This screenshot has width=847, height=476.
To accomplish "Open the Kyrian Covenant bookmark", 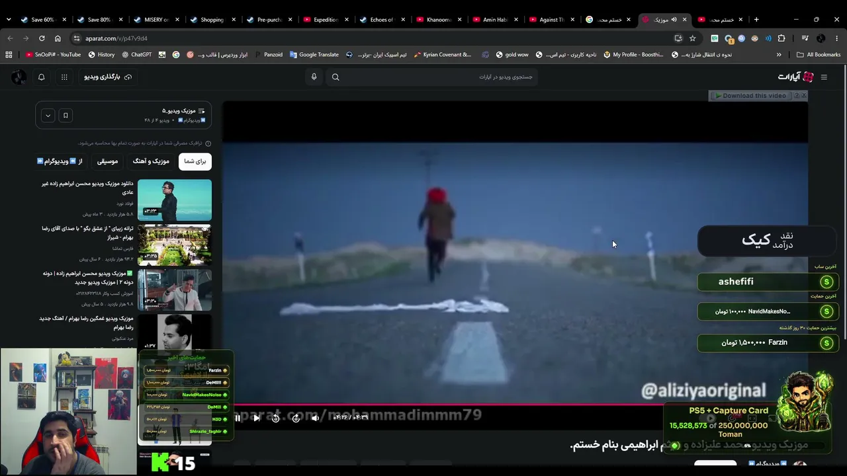I will tap(442, 55).
